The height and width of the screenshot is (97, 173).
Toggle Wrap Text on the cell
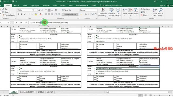coord(67,10)
